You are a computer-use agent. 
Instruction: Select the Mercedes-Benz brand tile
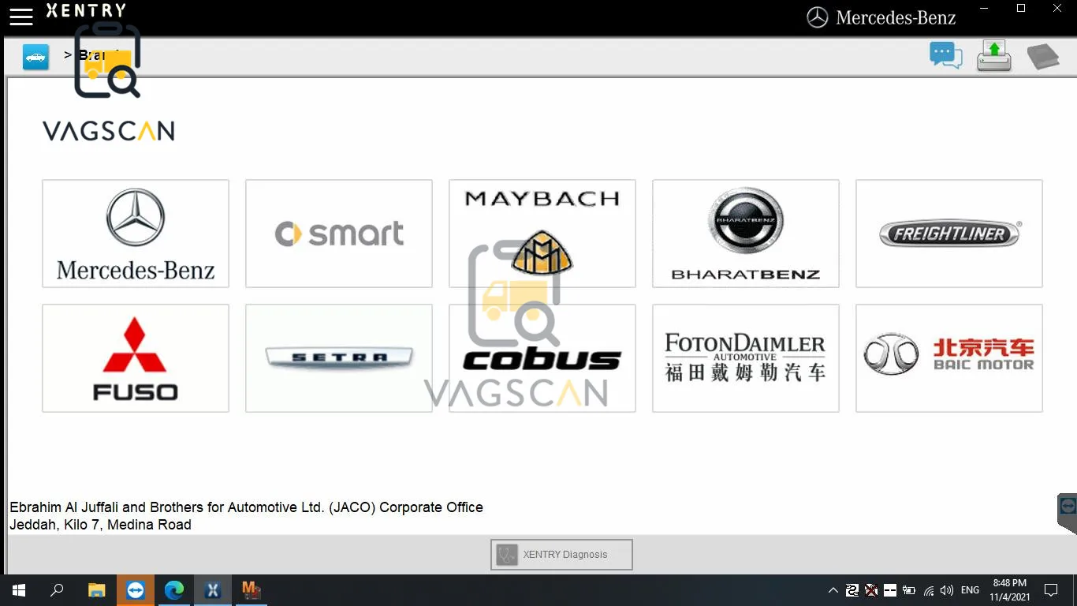click(136, 234)
